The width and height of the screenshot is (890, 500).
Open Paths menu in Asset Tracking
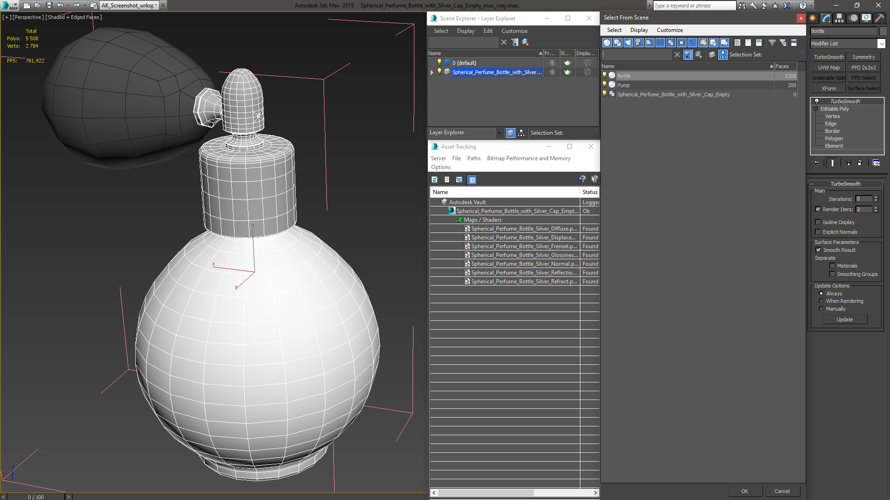coord(474,158)
